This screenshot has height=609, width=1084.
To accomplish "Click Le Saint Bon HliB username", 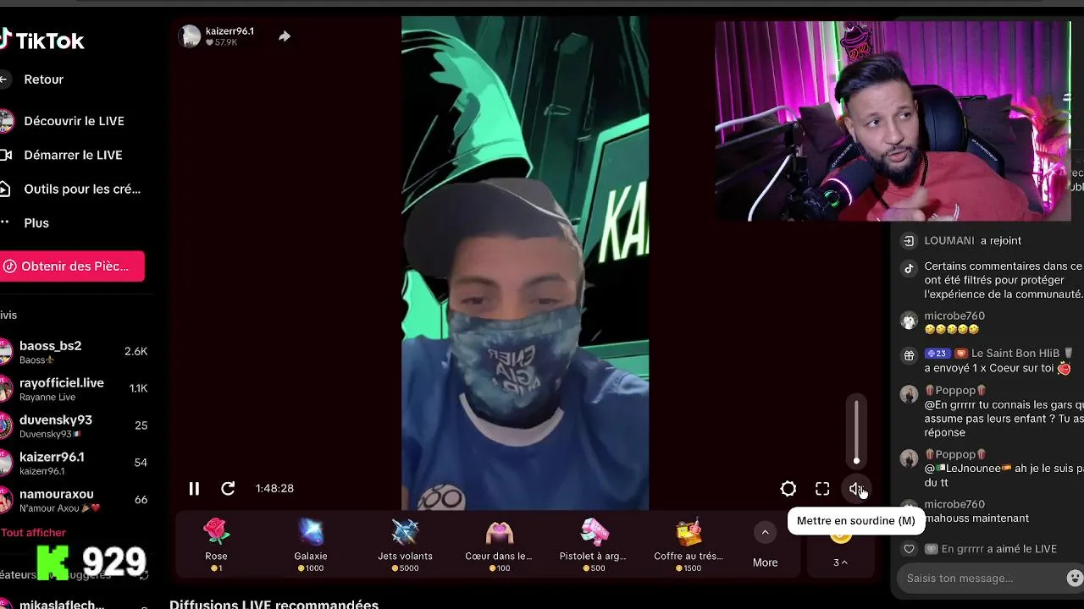I will [x=1015, y=354].
